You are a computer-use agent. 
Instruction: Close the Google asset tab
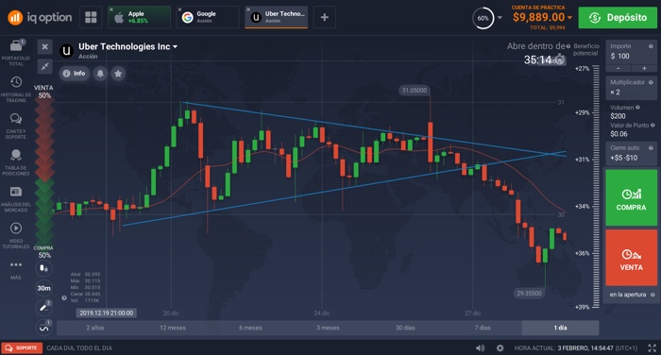(x=180, y=9)
